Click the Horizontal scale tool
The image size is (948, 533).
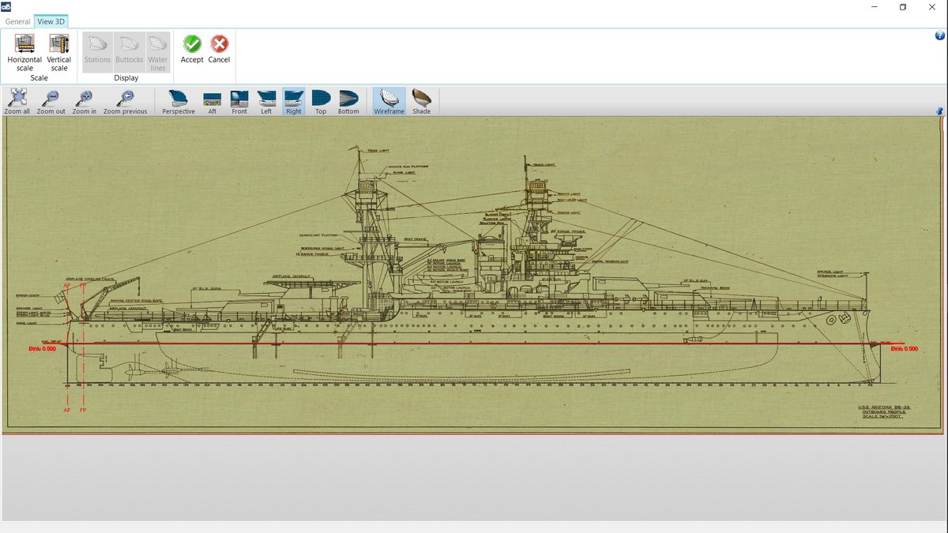(x=24, y=52)
